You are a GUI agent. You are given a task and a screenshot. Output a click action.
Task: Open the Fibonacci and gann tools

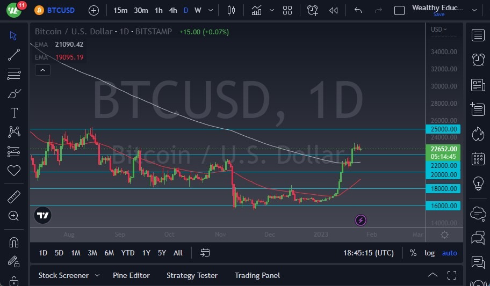[x=14, y=74]
